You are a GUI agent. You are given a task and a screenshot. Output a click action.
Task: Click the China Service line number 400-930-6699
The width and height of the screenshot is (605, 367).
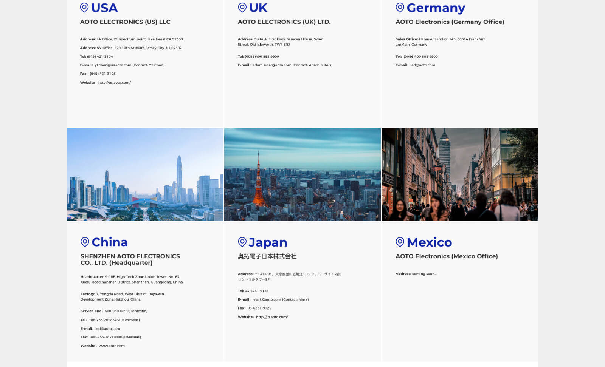126,311
